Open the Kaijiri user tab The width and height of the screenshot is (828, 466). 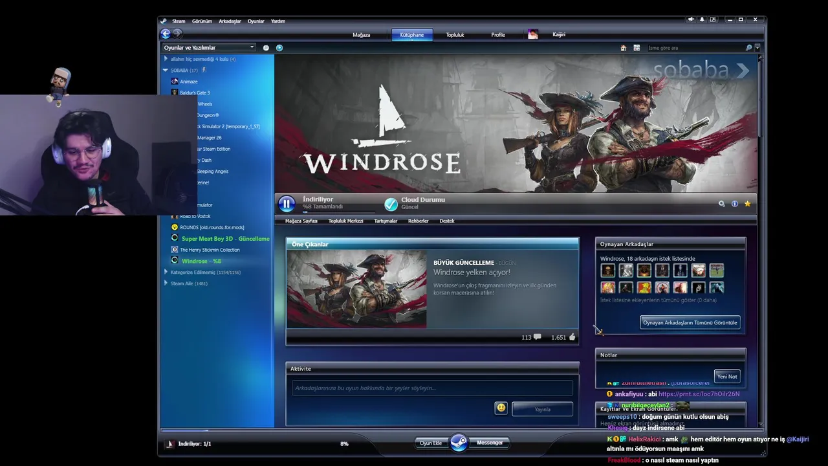pos(559,35)
